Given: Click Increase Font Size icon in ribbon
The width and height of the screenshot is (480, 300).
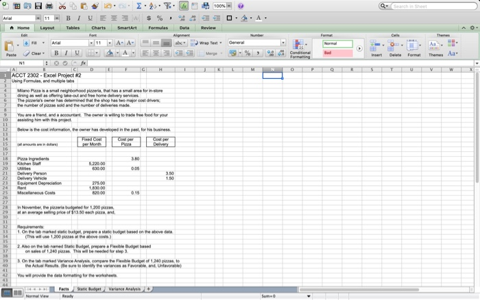Looking at the screenshot, I should click(x=120, y=43).
